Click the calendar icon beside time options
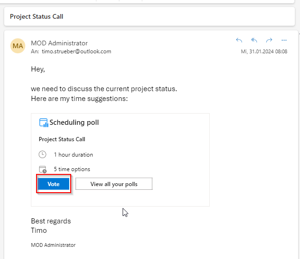This screenshot has width=300, height=259. [43, 169]
